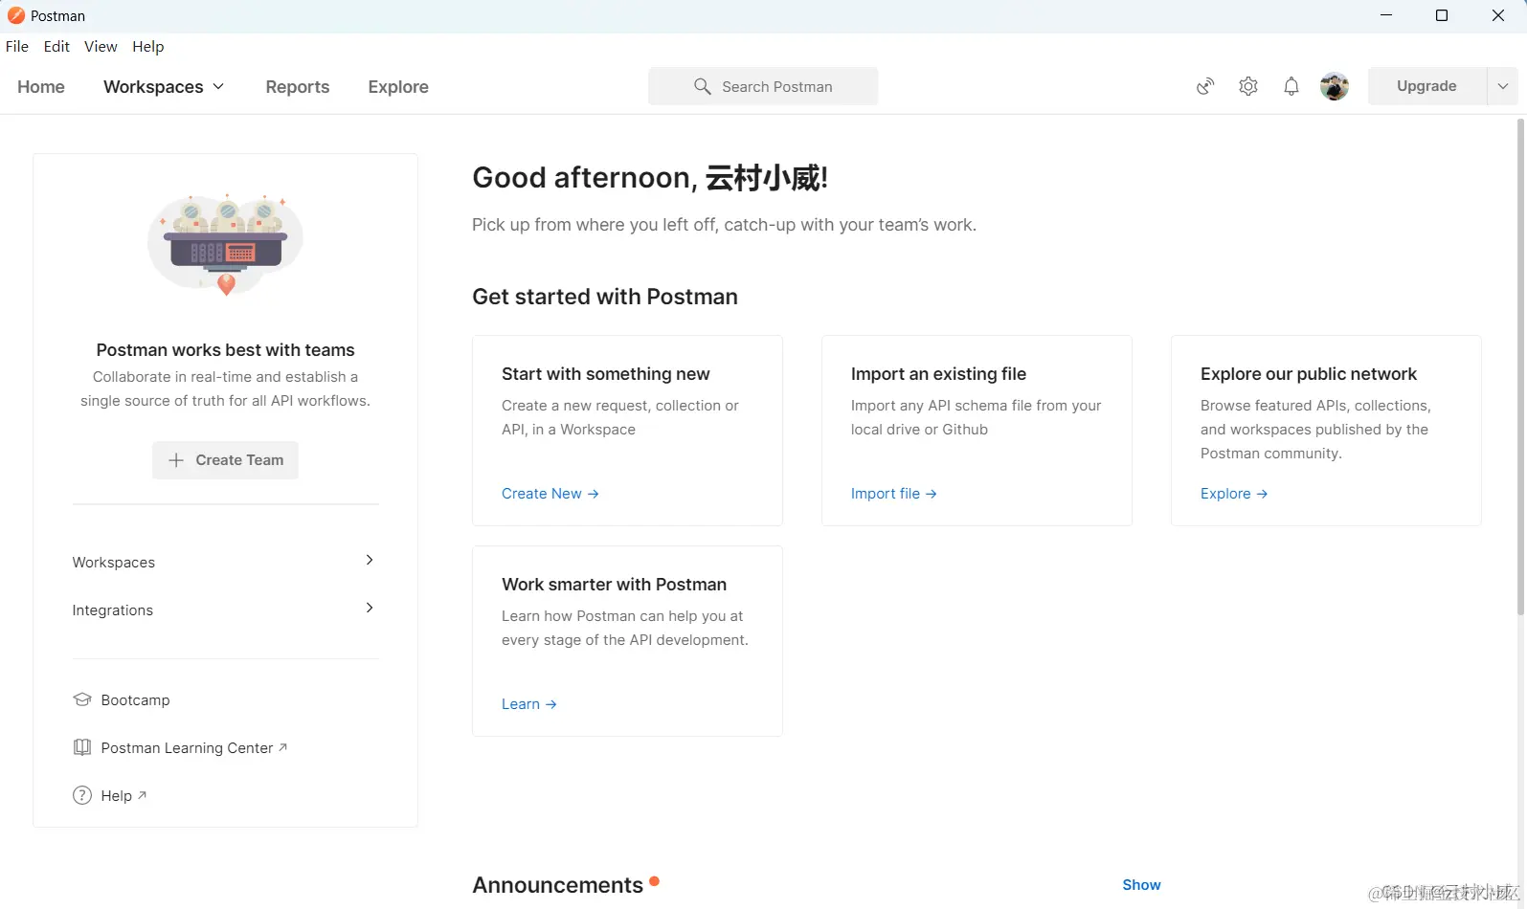Click the arrow next to Import file
Image resolution: width=1527 pixels, height=909 pixels.
tap(932, 494)
